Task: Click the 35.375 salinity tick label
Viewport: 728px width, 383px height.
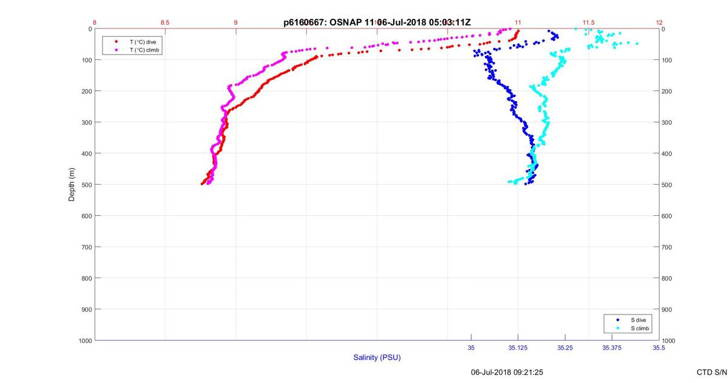Action: pos(612,348)
